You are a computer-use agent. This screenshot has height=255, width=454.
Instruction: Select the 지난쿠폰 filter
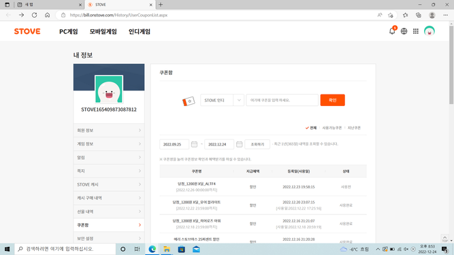[x=354, y=128]
